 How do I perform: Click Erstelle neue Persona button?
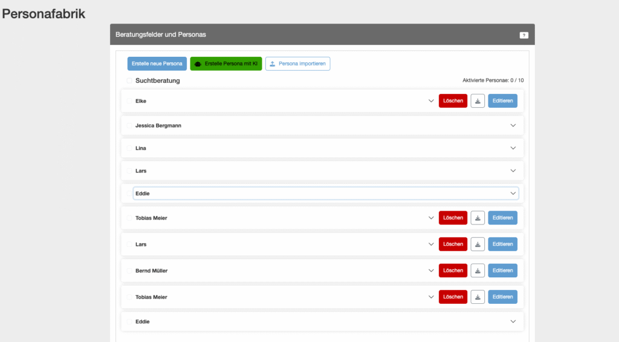[157, 64]
